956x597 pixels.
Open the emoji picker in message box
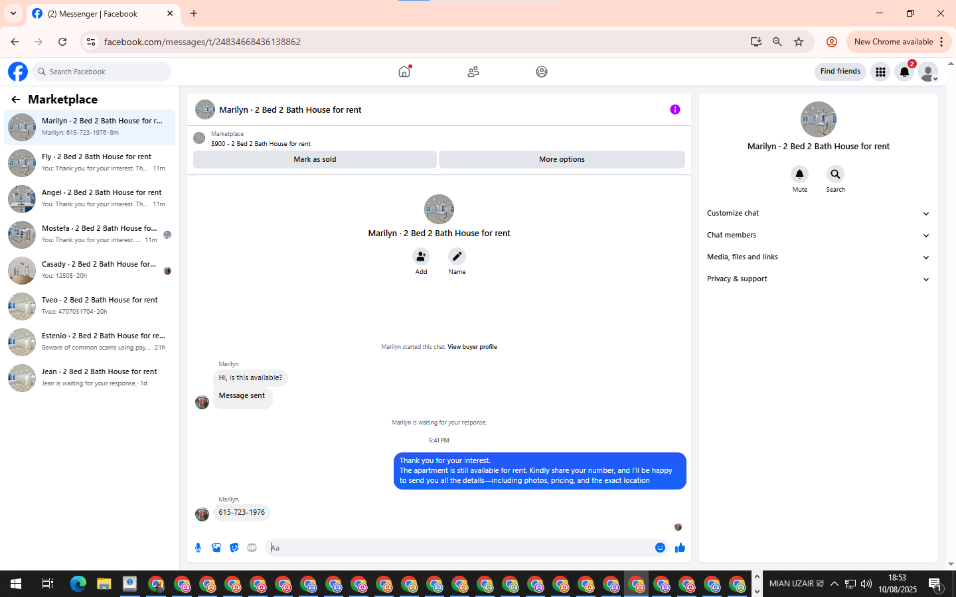pyautogui.click(x=660, y=547)
